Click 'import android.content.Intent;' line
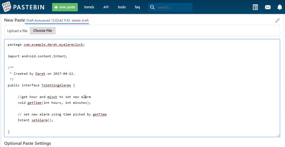The width and height of the screenshot is (285, 147). [37, 56]
